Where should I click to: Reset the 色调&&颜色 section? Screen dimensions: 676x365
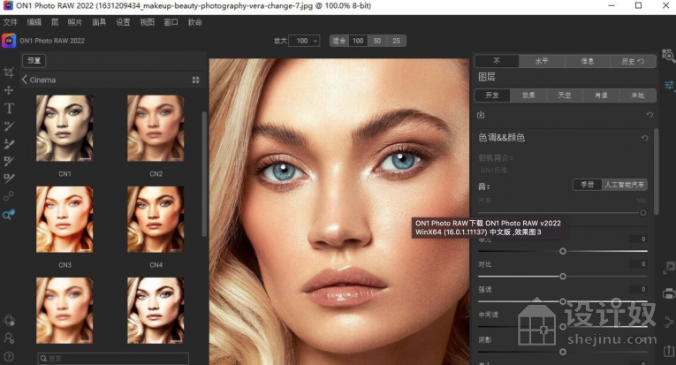[644, 138]
